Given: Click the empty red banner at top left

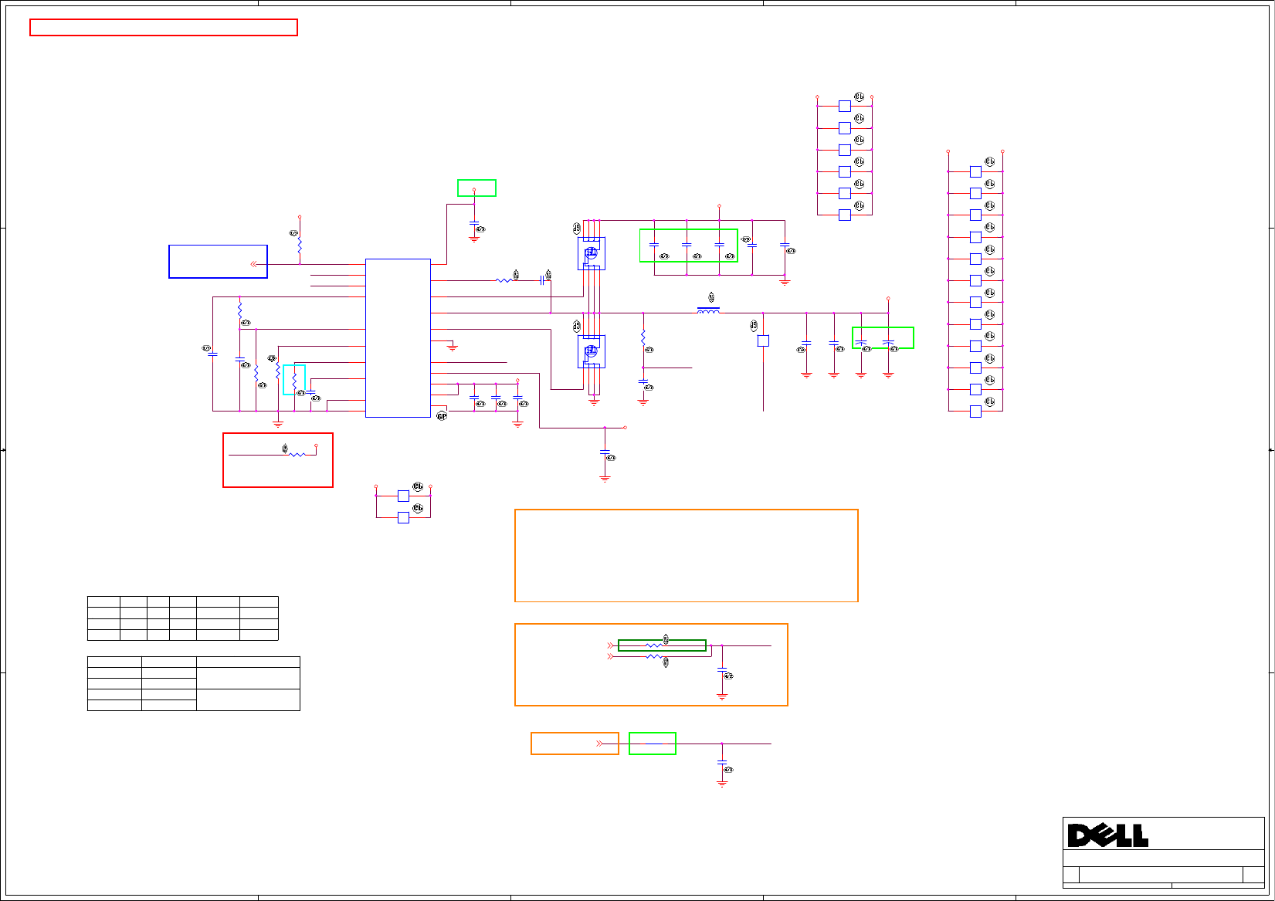Looking at the screenshot, I should [164, 28].
